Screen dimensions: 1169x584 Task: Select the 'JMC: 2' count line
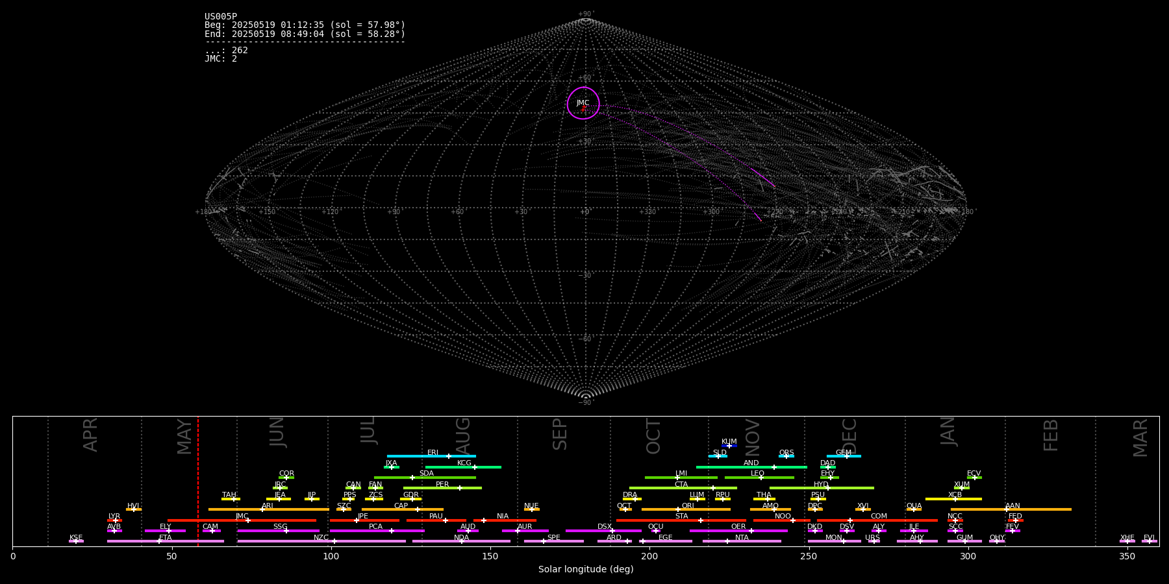point(221,58)
